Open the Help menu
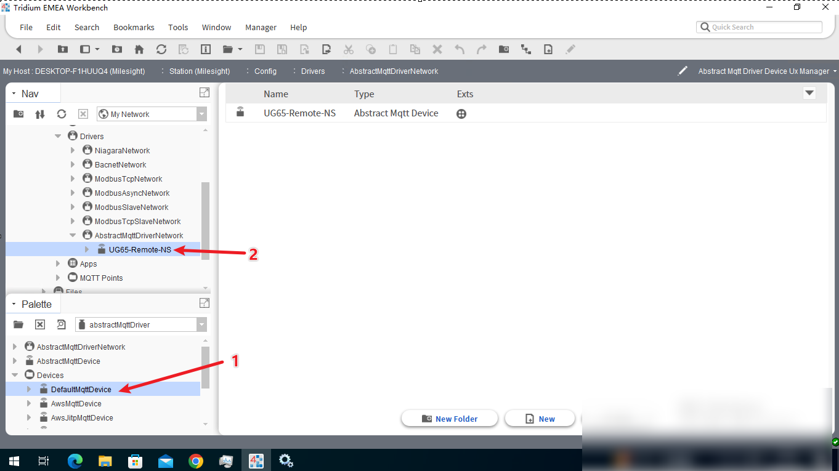 coord(299,28)
